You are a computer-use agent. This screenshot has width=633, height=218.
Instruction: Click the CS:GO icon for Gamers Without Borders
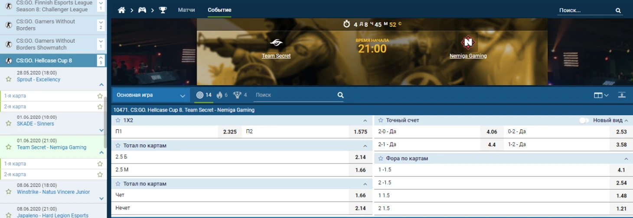pos(8,25)
